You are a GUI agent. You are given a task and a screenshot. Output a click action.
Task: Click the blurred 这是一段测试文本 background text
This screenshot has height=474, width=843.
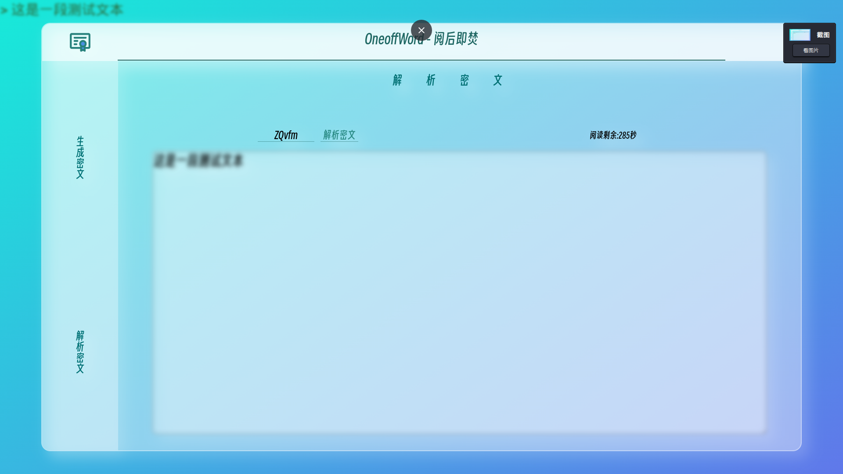tap(66, 10)
